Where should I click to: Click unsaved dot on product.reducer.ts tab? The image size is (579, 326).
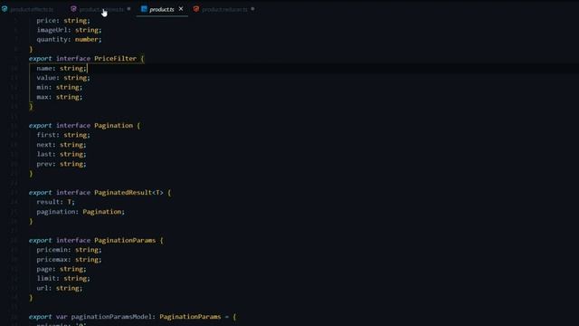pyautogui.click(x=252, y=9)
